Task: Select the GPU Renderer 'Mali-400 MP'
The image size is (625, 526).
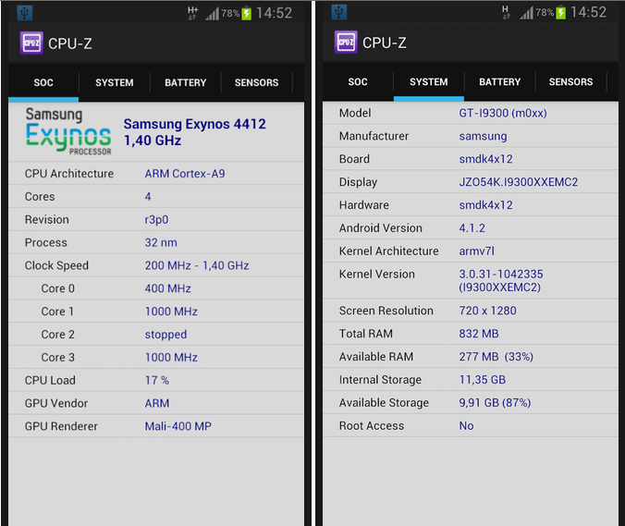Action: pyautogui.click(x=178, y=426)
